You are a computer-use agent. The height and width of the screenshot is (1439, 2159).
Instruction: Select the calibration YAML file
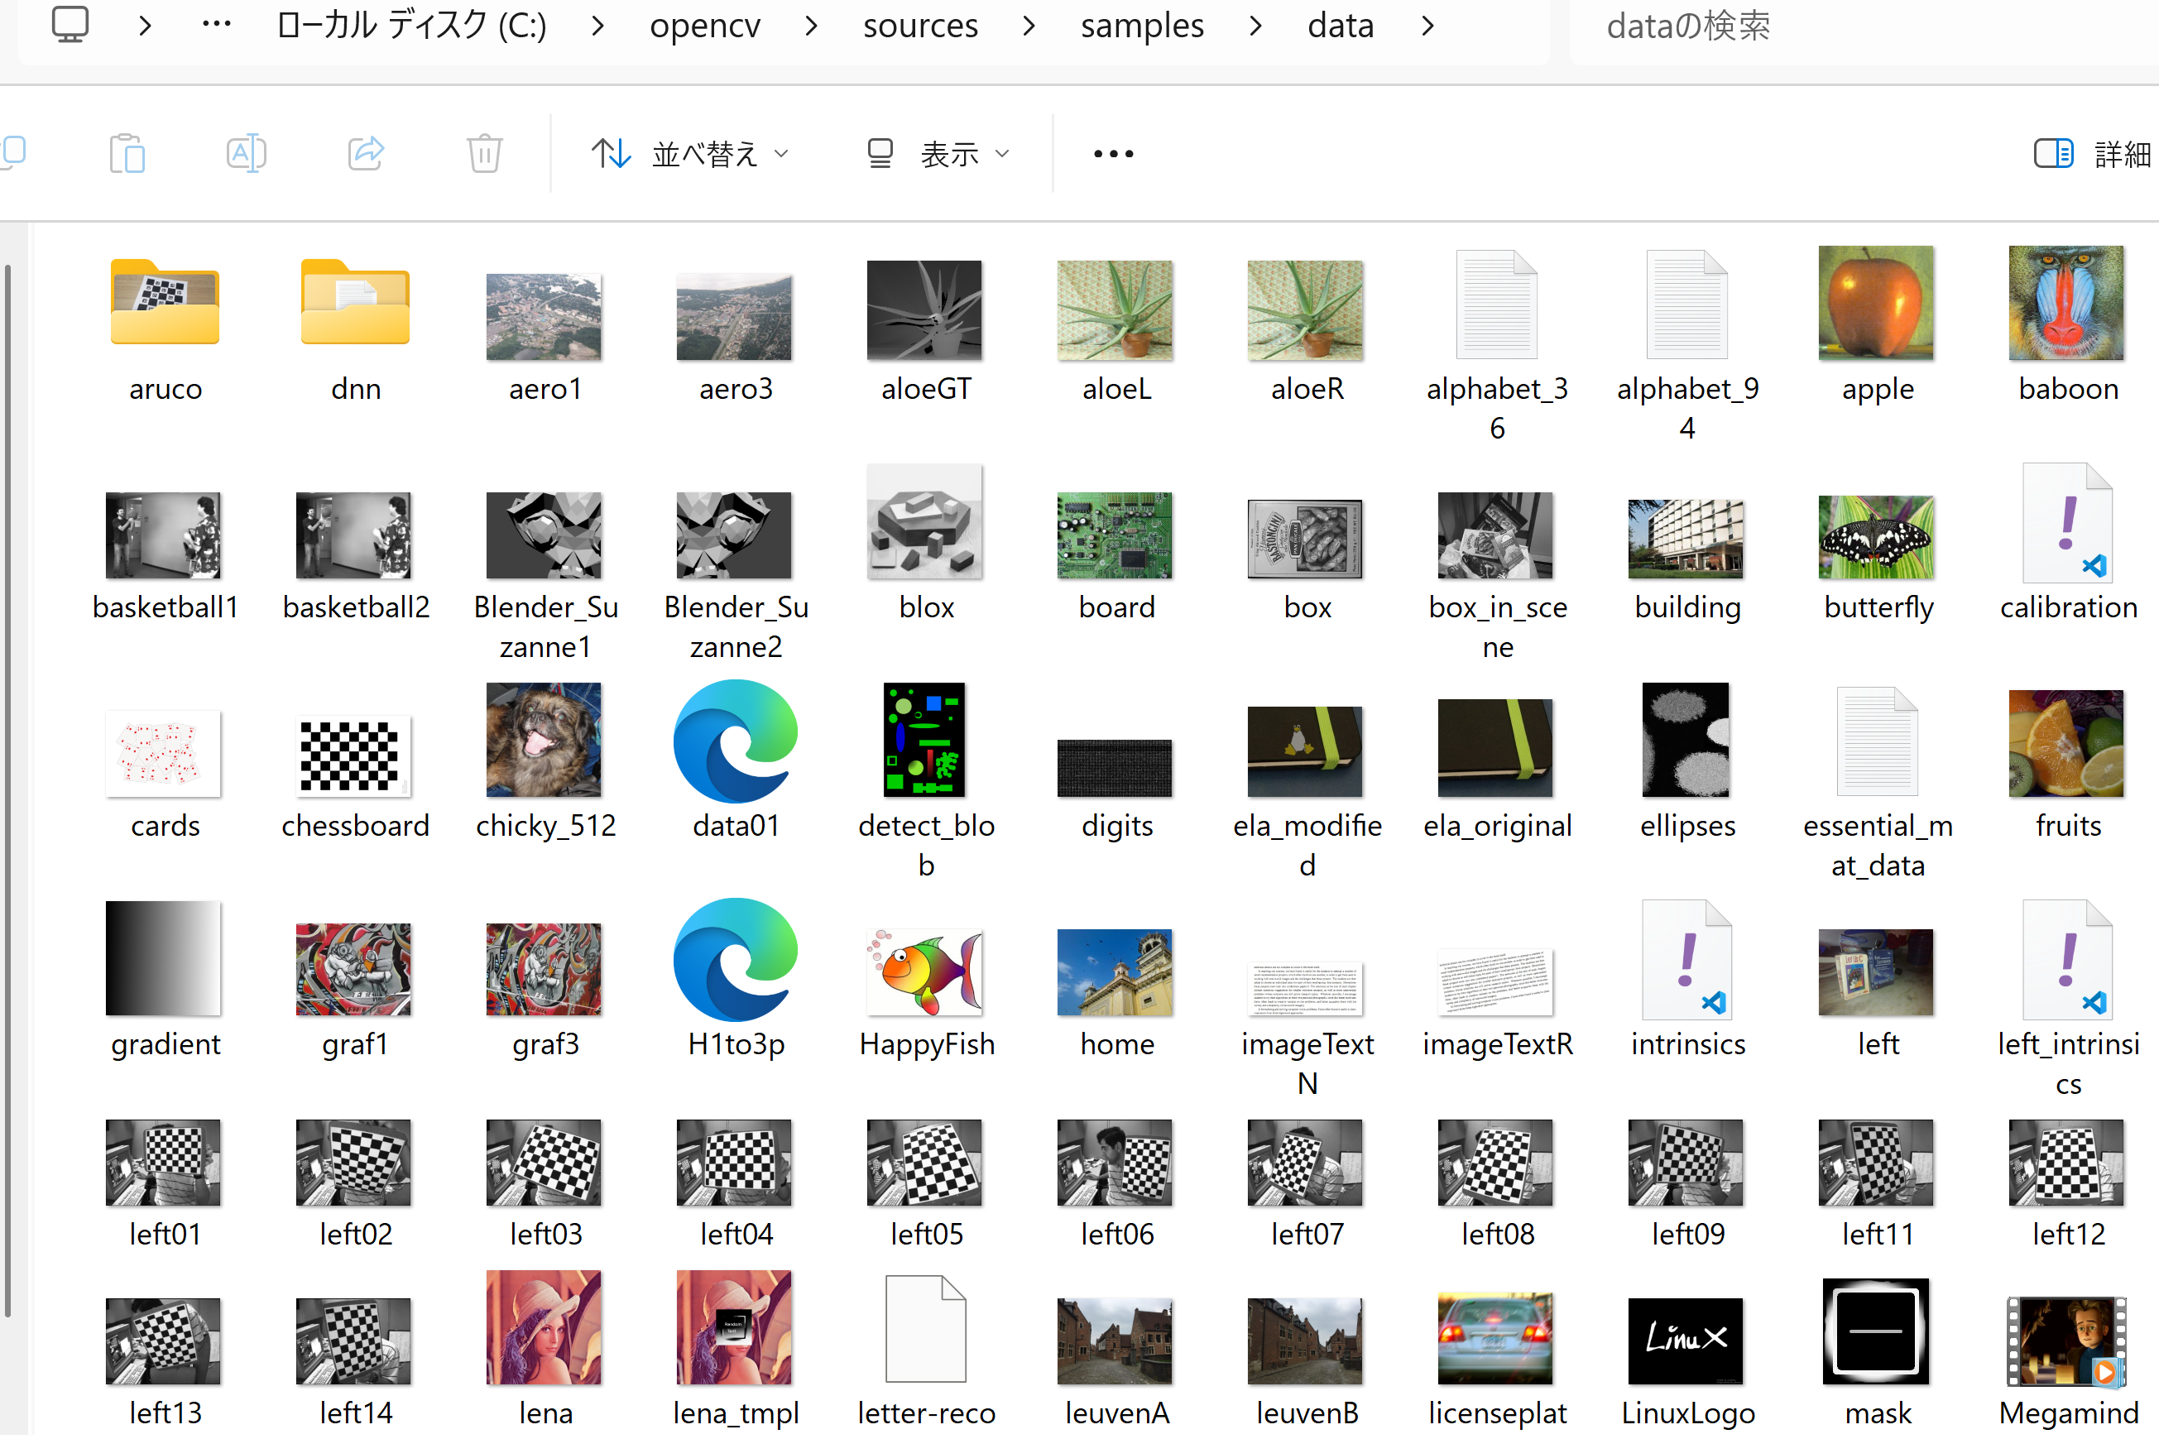coord(2067,522)
